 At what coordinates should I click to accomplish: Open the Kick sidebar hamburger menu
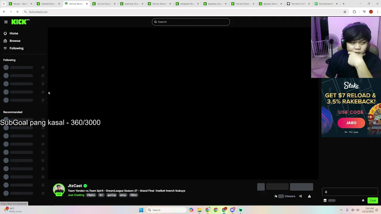click(6, 22)
